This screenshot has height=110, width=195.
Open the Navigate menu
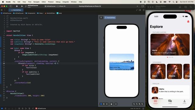[36, 2]
